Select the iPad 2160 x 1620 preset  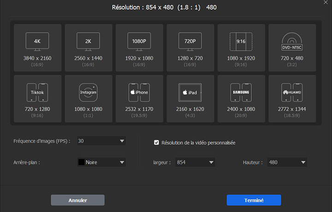(190, 99)
